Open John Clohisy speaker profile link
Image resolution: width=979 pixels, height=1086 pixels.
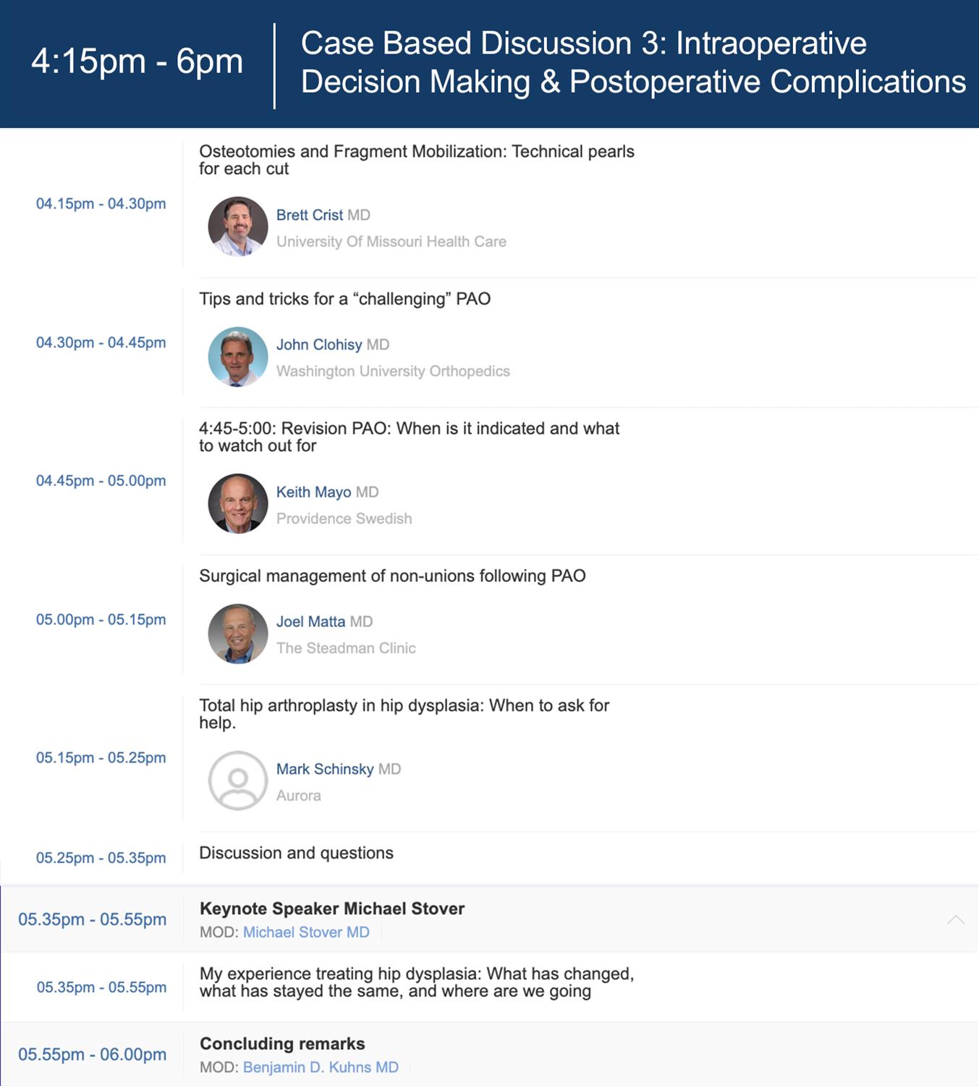(x=319, y=345)
